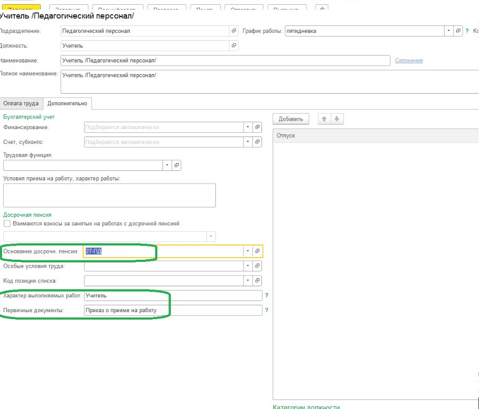The width and height of the screenshot is (479, 409).
Task: Move vacation row down with the down arrow
Action: click(337, 119)
